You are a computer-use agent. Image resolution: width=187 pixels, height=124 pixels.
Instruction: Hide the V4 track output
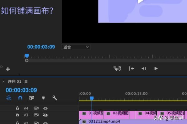click(46, 108)
